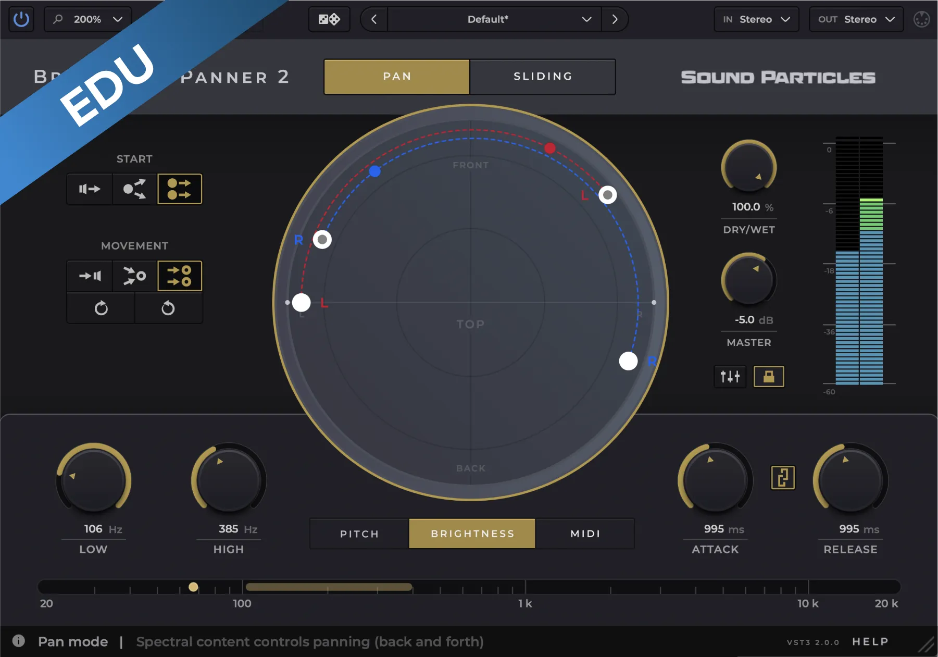The height and width of the screenshot is (657, 938).
Task: Click the -5.0 dB master value
Action: 754,320
